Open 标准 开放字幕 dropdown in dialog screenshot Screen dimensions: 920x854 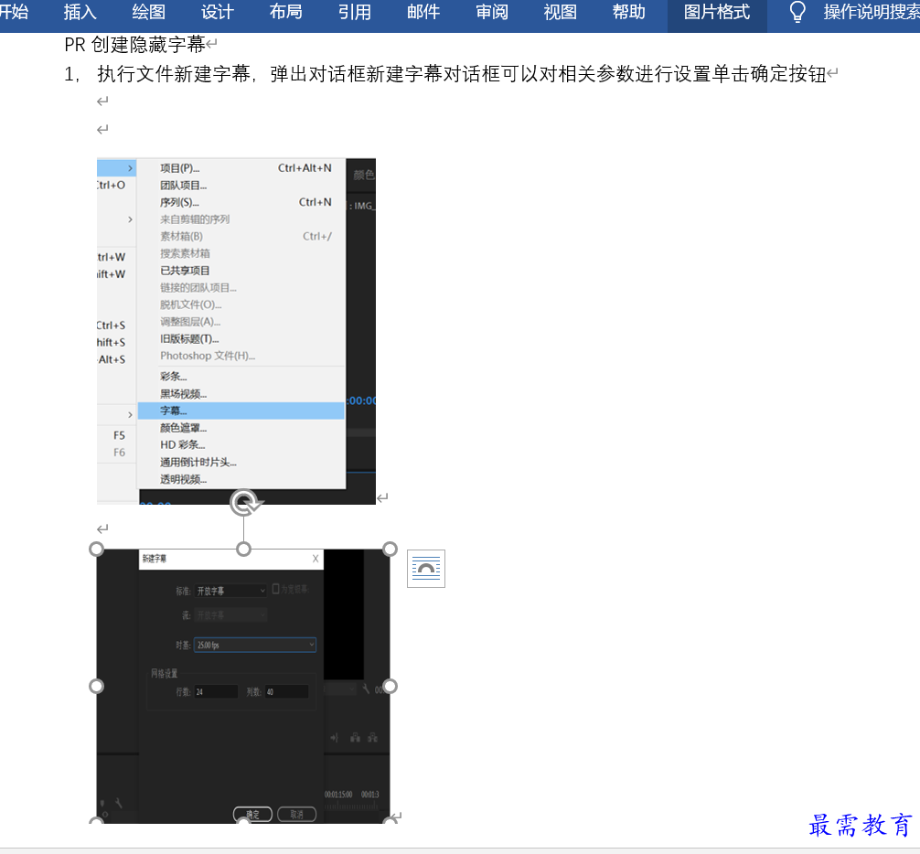click(231, 591)
